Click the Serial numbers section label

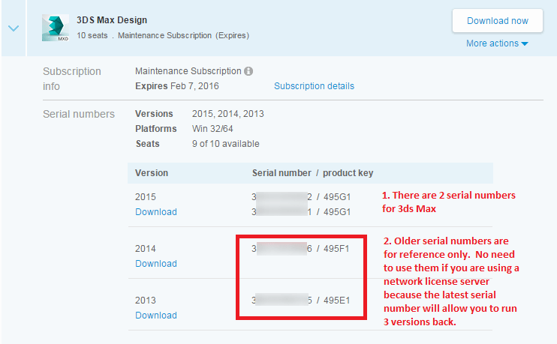(79, 114)
